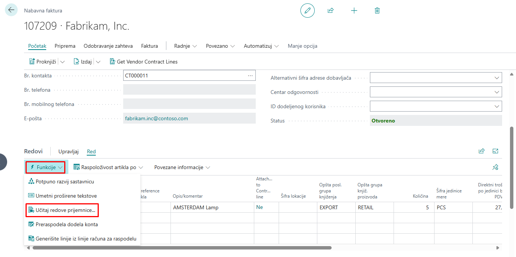Click the pencil edit icon
516x257 pixels.
click(307, 11)
